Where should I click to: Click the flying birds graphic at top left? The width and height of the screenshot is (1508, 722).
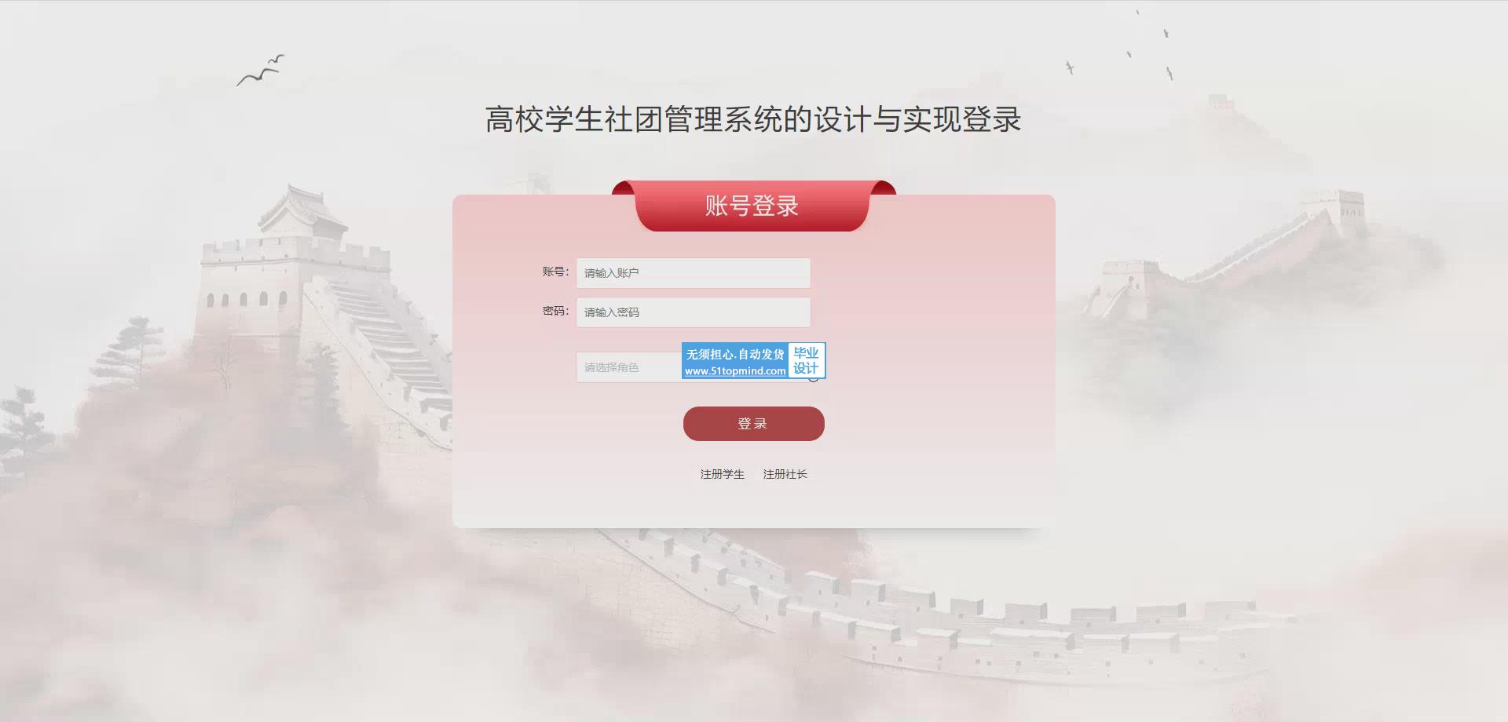tap(261, 71)
